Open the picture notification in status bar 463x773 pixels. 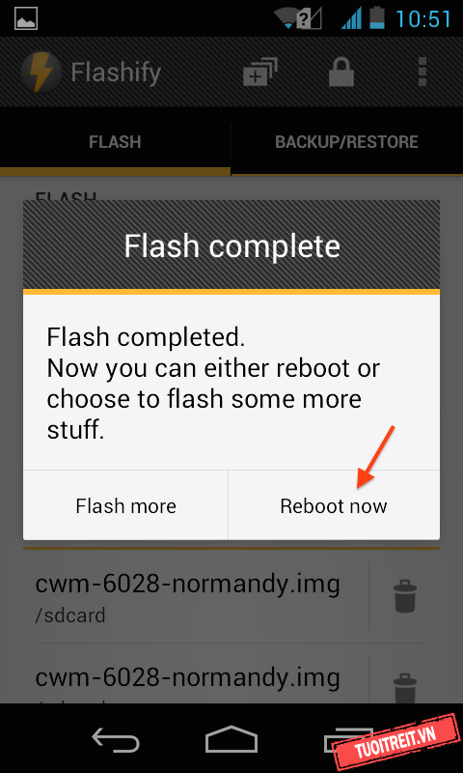[x=26, y=18]
